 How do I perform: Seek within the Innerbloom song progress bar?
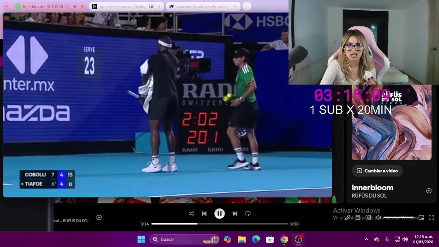219,224
